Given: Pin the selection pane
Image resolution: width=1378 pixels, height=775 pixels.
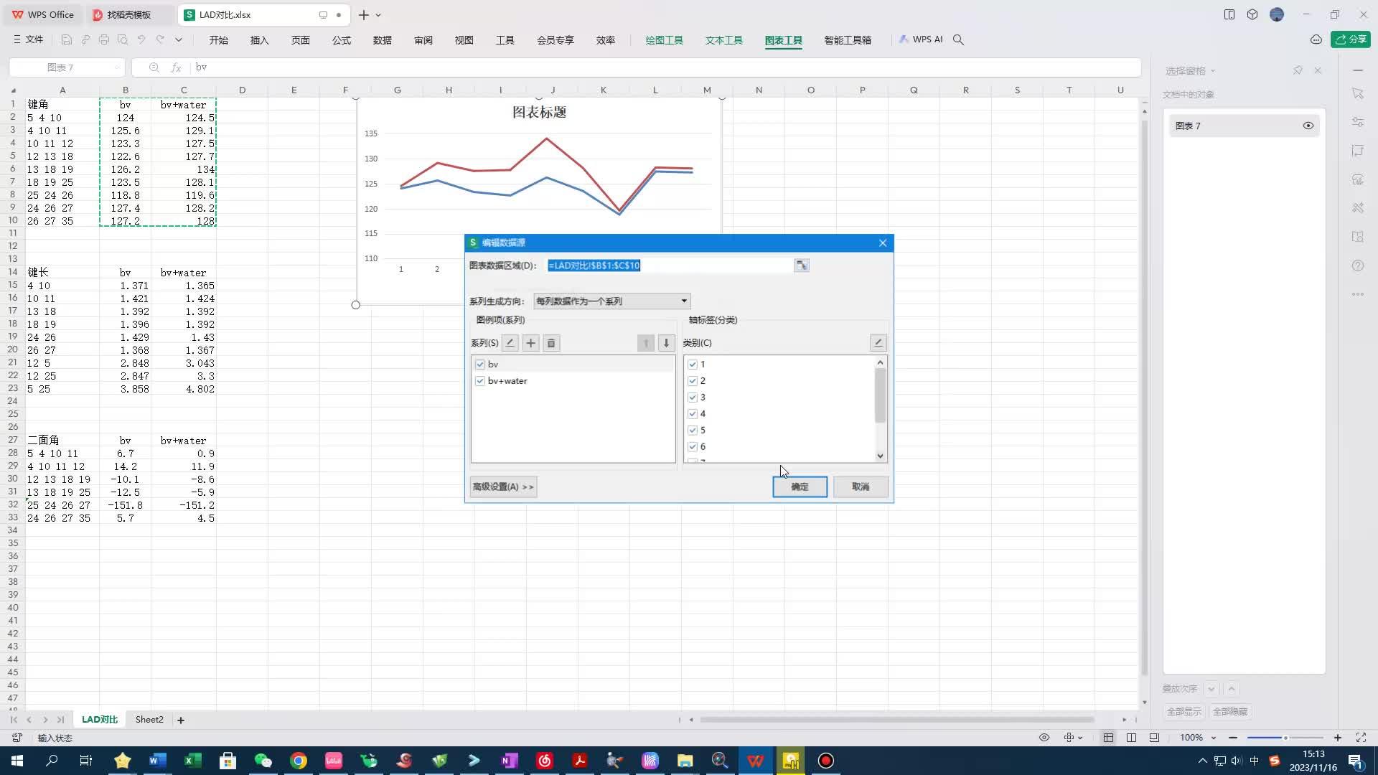Looking at the screenshot, I should (1298, 70).
